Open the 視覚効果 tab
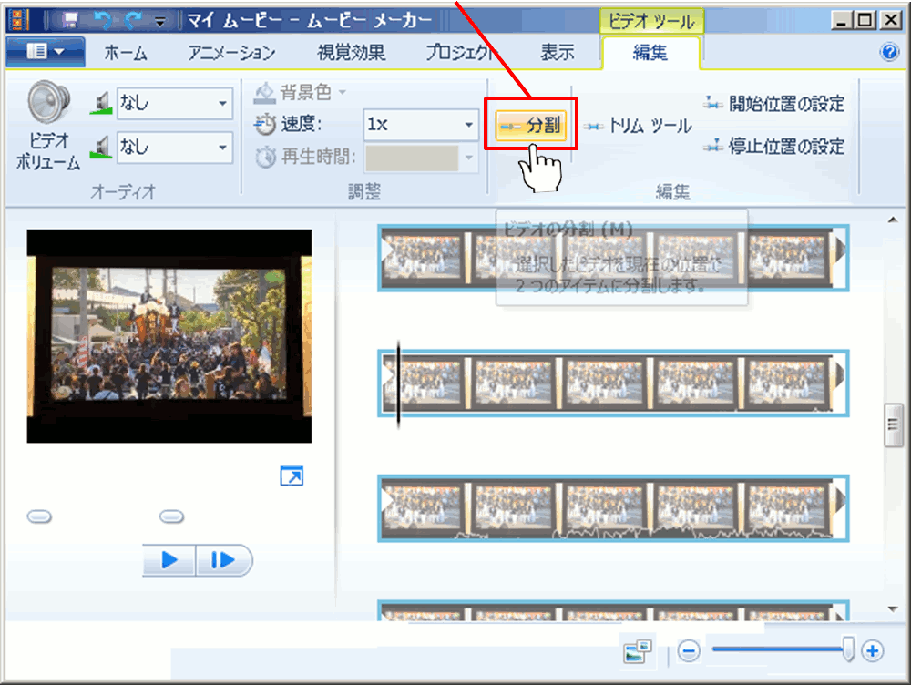This screenshot has height=685, width=911. [352, 53]
